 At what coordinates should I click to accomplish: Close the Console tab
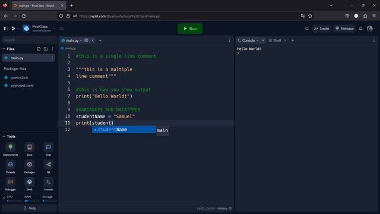pos(263,40)
